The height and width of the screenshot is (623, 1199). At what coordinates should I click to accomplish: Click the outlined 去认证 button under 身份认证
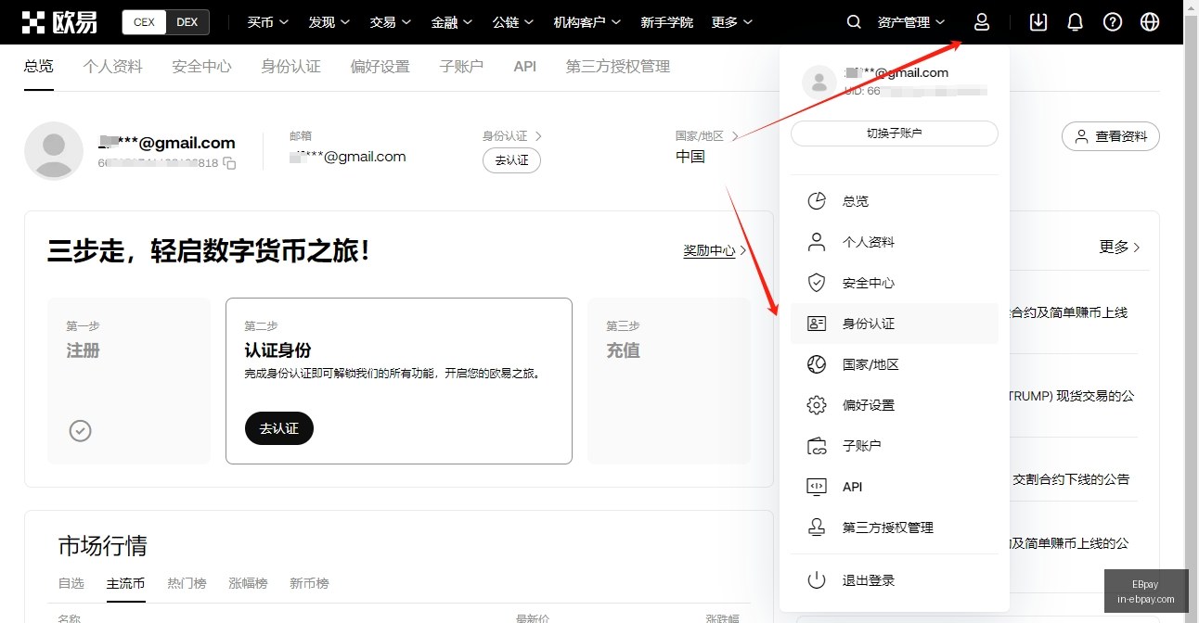point(511,160)
